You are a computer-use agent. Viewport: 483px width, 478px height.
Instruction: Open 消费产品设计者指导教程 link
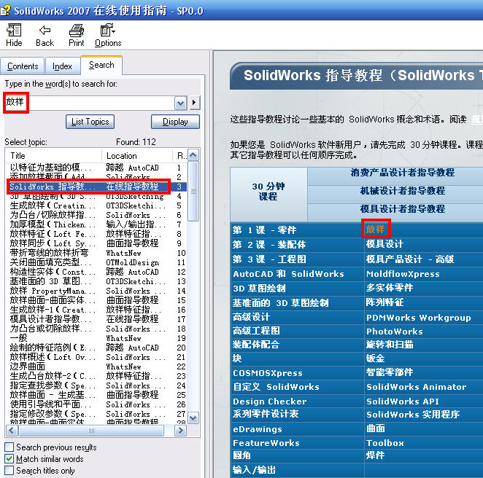click(x=402, y=173)
